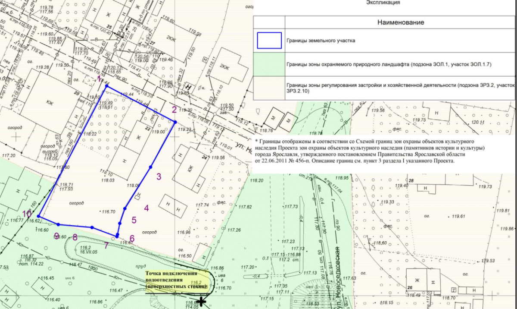Select purple boundary point number 2
This screenshot has width=517, height=309.
[x=174, y=109]
